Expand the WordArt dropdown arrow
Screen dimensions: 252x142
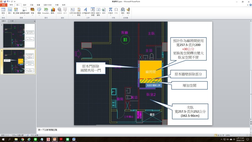85,15
